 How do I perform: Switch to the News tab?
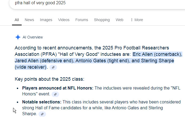(29, 20)
